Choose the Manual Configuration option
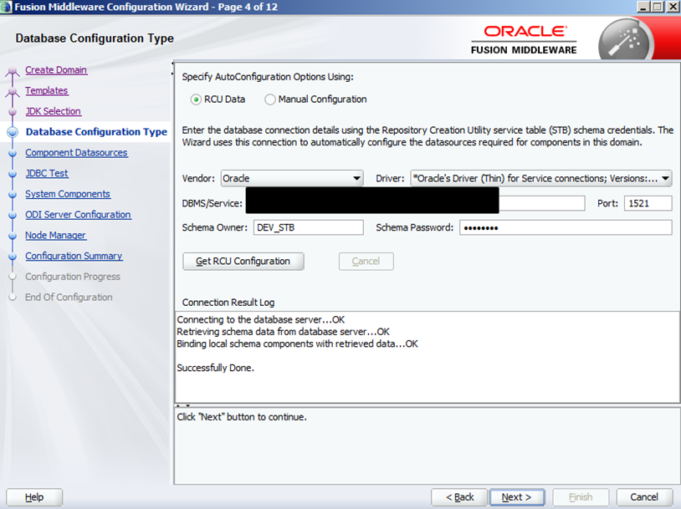 [x=270, y=99]
